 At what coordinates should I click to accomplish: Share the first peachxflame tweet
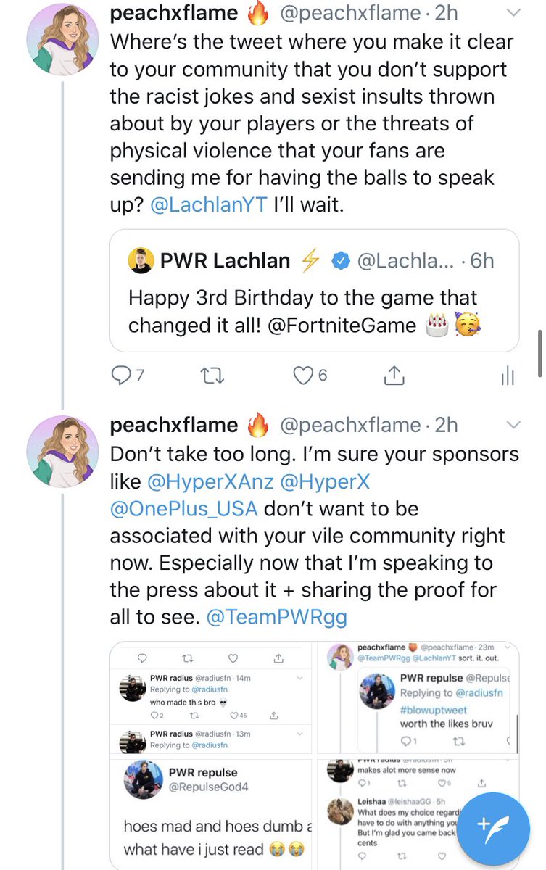[394, 375]
